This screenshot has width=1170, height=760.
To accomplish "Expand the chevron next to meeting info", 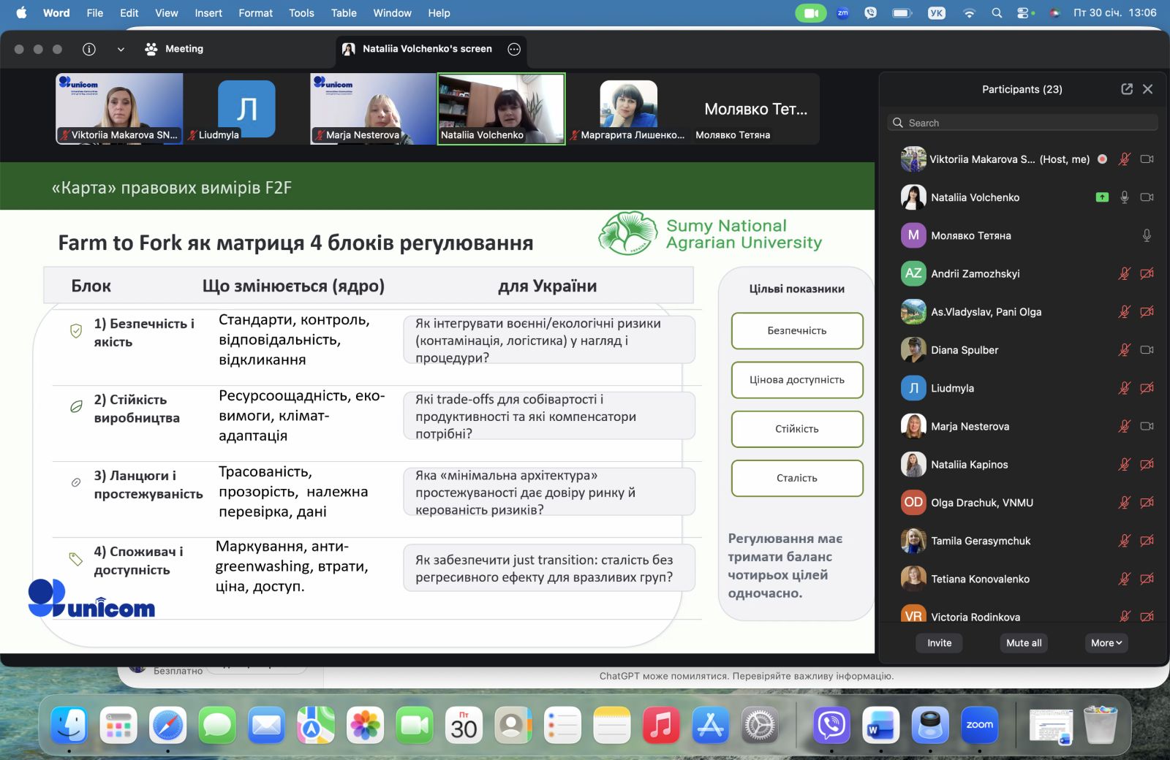I will [x=121, y=50].
